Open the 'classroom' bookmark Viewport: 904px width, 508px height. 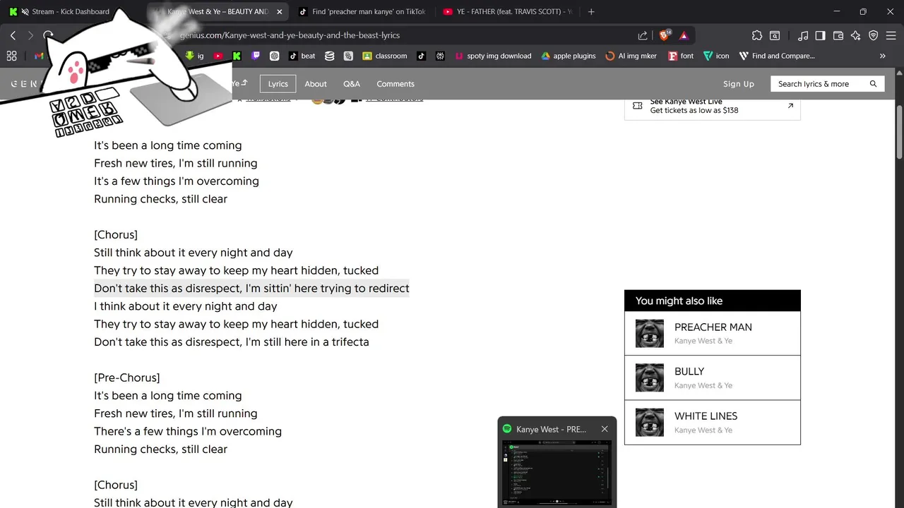pyautogui.click(x=385, y=56)
